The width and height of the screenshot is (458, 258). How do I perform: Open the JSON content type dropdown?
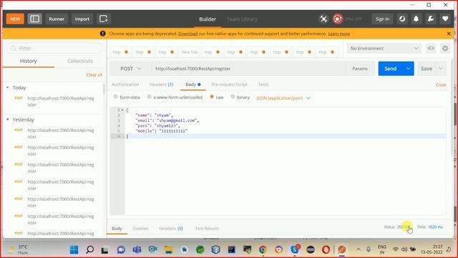283,98
